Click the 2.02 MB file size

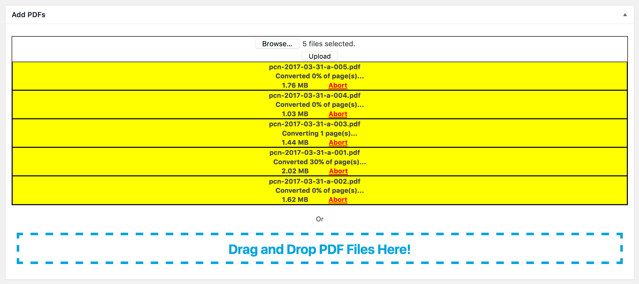tap(295, 171)
